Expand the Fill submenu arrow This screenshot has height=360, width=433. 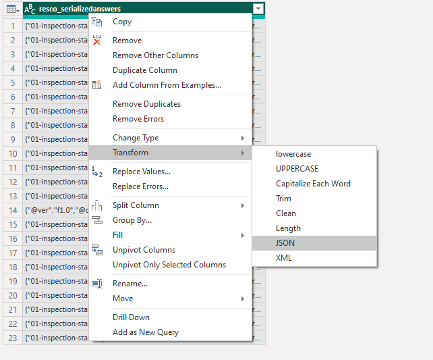242,235
